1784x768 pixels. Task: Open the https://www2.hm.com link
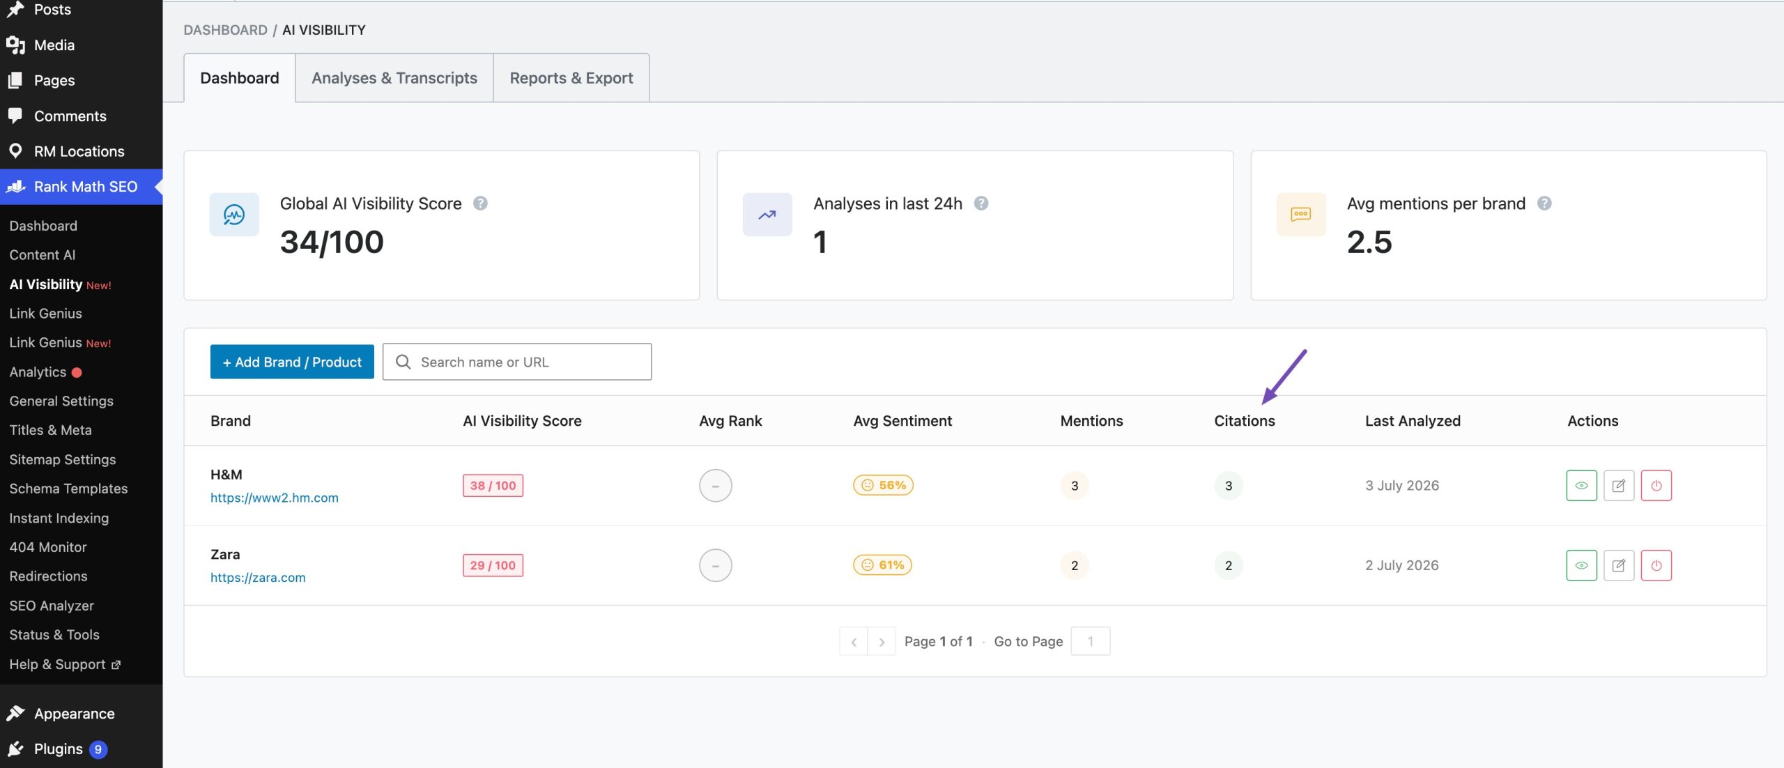click(275, 498)
